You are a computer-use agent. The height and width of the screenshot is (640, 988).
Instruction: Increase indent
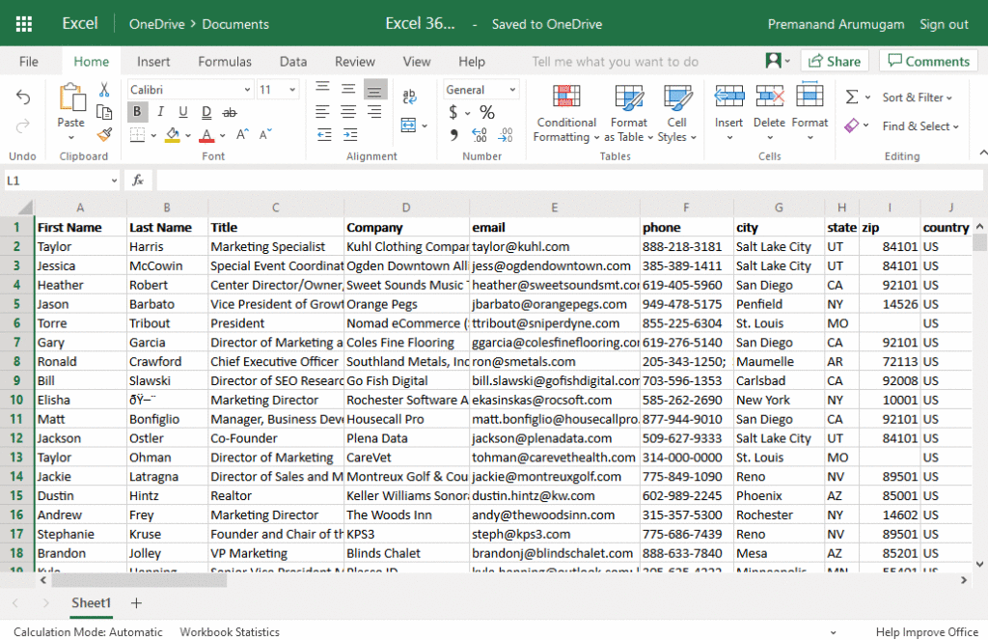[350, 135]
